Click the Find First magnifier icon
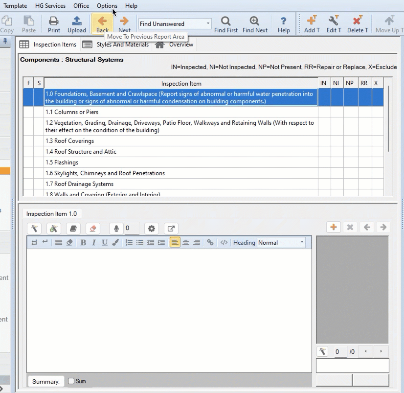 tap(225, 21)
